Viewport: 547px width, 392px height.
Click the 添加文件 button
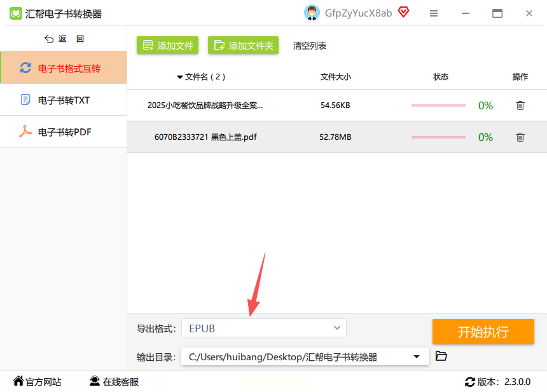pyautogui.click(x=167, y=45)
